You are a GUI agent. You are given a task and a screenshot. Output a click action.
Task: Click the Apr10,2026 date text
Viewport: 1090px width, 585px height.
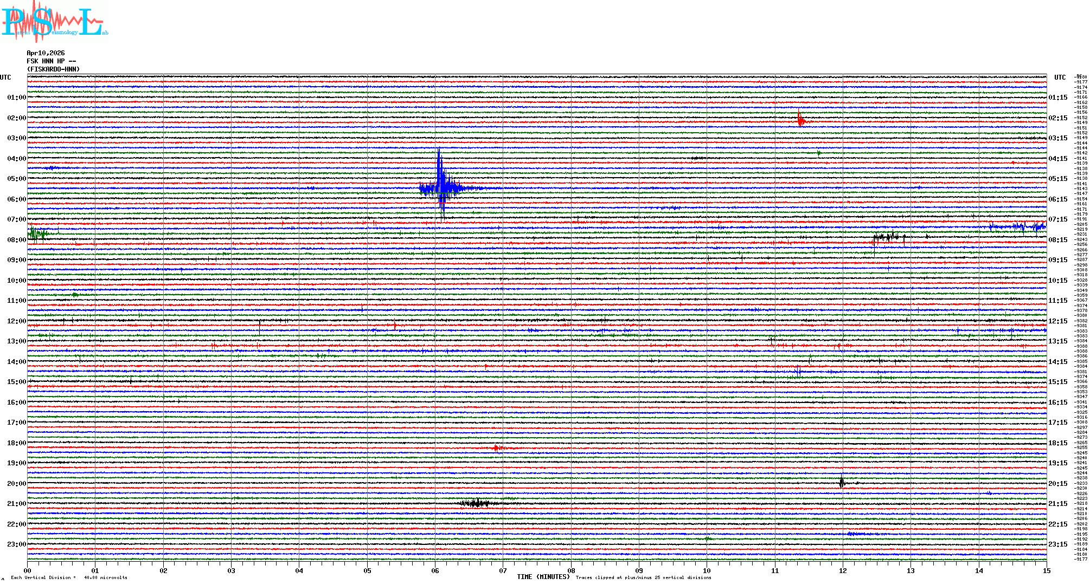[x=46, y=53]
